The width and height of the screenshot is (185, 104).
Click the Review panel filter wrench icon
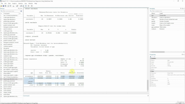(1, 11)
